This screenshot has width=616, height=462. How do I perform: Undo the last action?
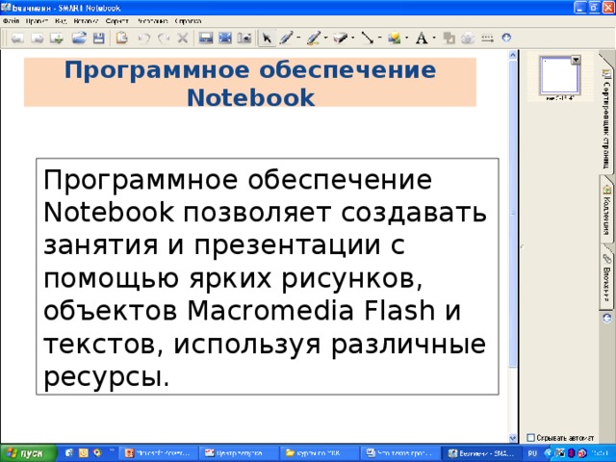click(x=144, y=38)
